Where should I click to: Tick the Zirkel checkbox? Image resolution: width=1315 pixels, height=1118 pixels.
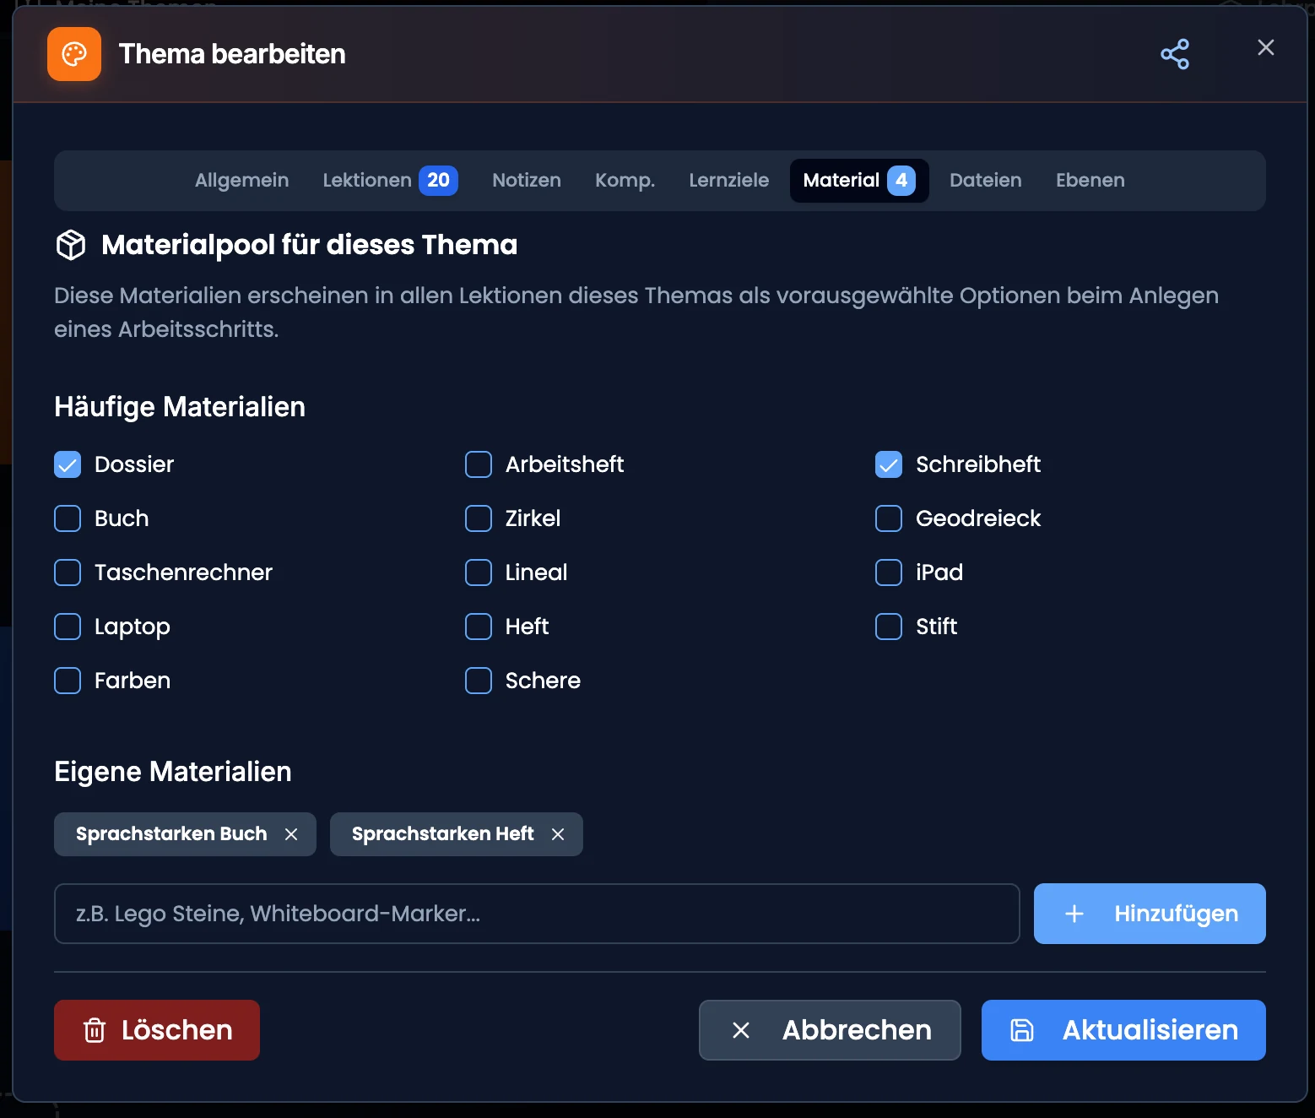point(479,518)
